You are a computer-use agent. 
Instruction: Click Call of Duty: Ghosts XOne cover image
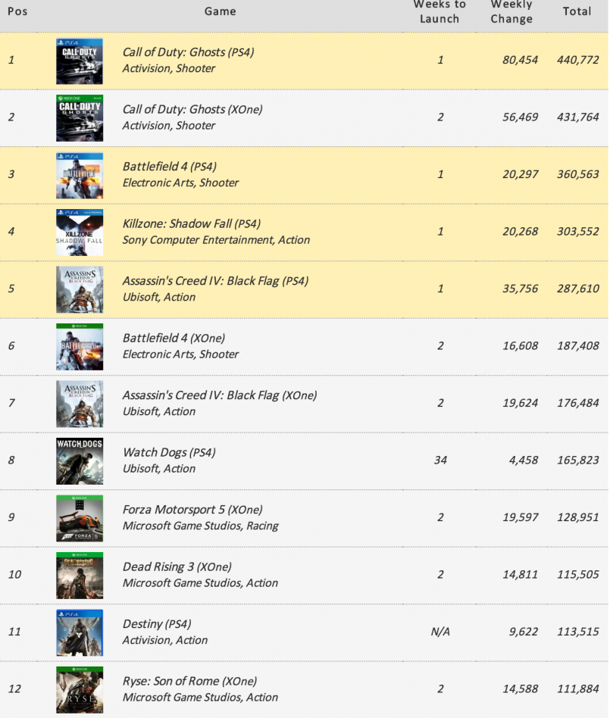(80, 118)
